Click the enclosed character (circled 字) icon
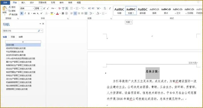 coord(67,13)
